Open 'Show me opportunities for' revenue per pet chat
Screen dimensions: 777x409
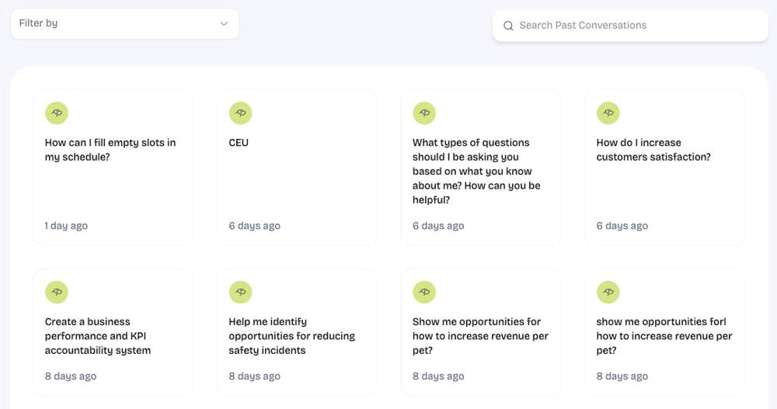coord(479,336)
